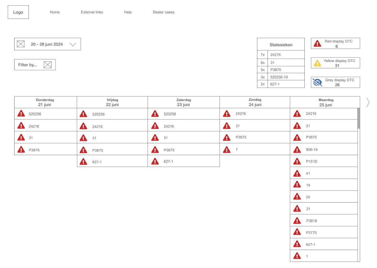Click the Maandag column scrollbar thumb
Viewport: 377px width, 268px height.
click(x=359, y=118)
